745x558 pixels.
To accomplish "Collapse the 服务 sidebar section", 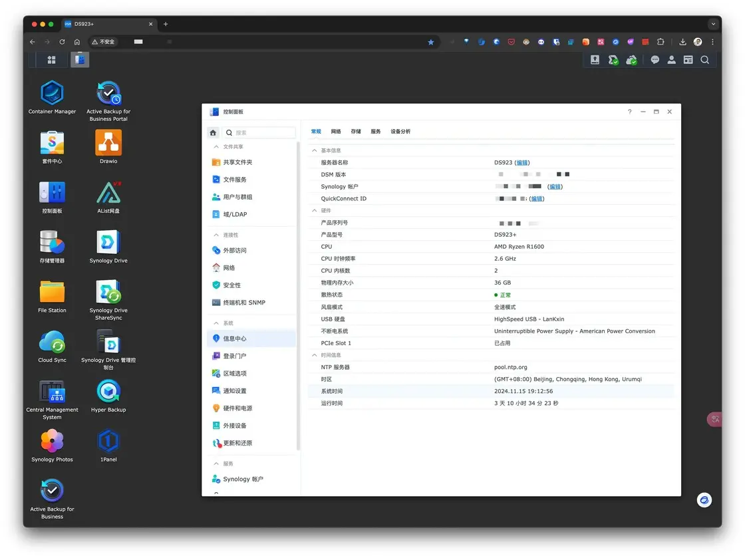I will [216, 464].
